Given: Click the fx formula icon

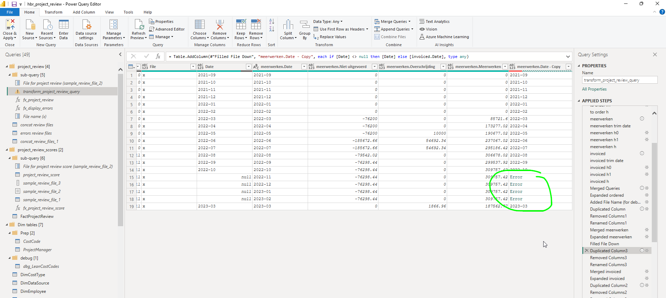Looking at the screenshot, I should [158, 56].
